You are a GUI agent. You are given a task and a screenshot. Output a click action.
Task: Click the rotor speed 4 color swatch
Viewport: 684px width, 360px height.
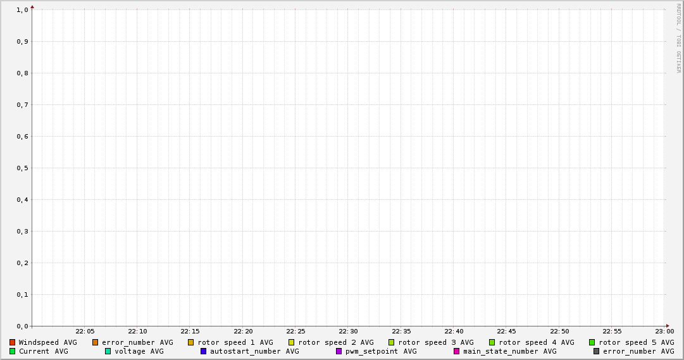tap(492, 342)
